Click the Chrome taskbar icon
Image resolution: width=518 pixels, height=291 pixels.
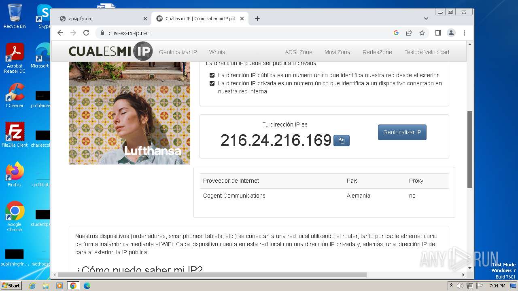pos(73,286)
